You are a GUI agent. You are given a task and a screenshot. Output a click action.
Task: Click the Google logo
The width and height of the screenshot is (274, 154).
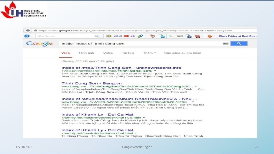pyautogui.click(x=39, y=44)
